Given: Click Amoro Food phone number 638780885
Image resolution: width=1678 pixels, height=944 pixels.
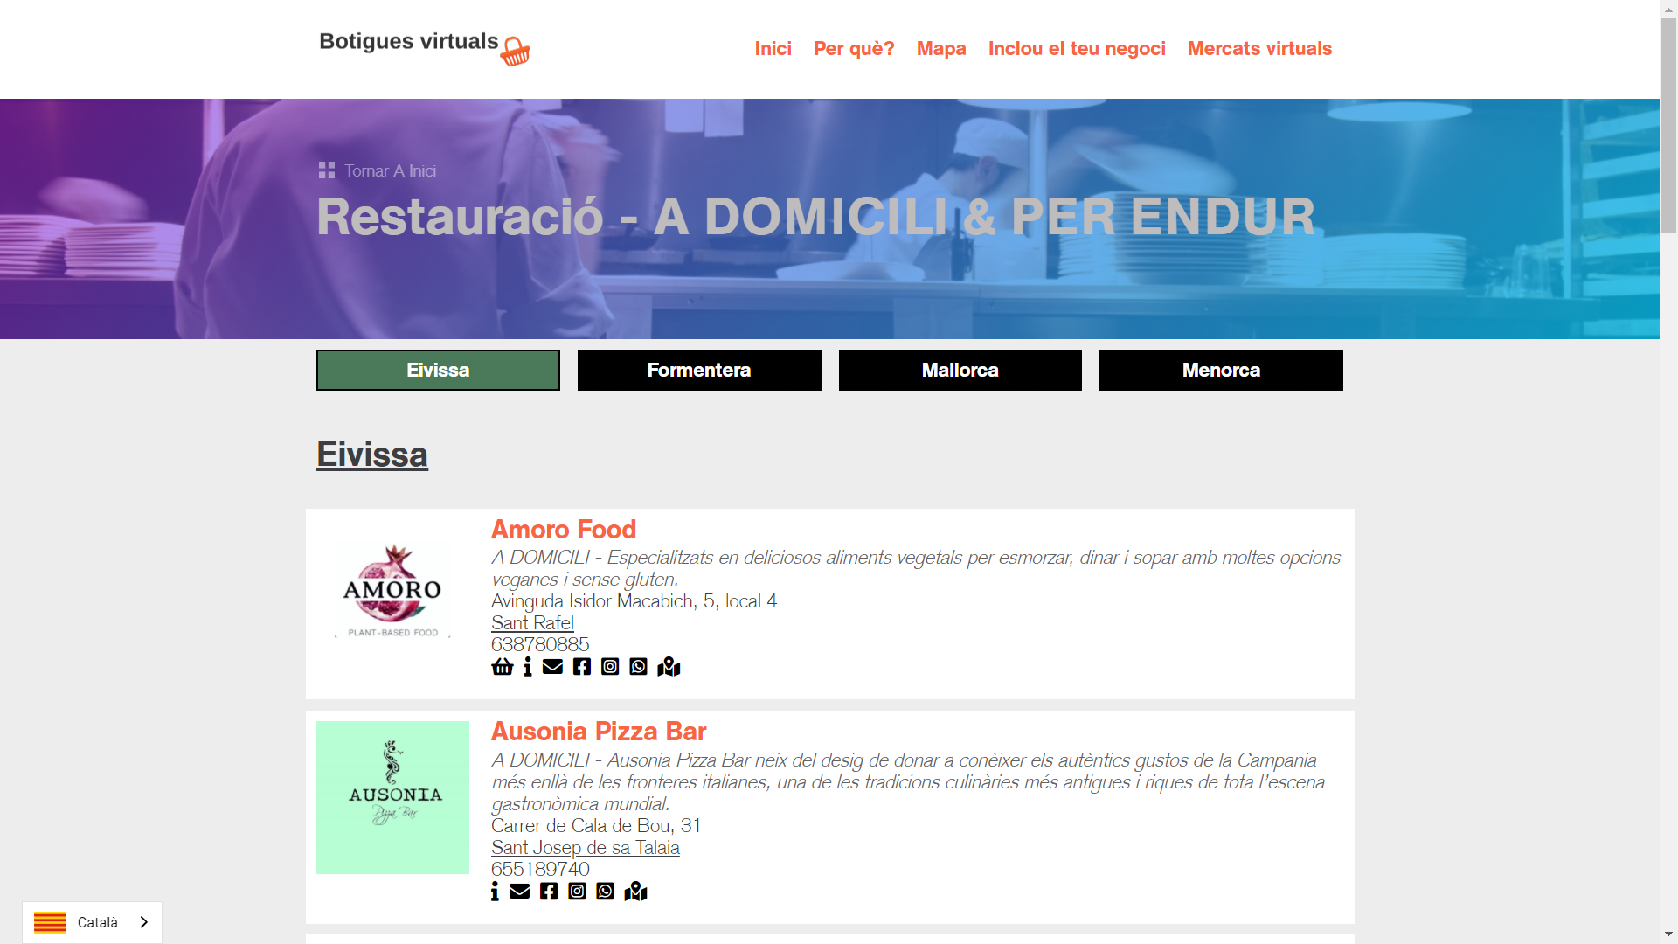Looking at the screenshot, I should [540, 645].
